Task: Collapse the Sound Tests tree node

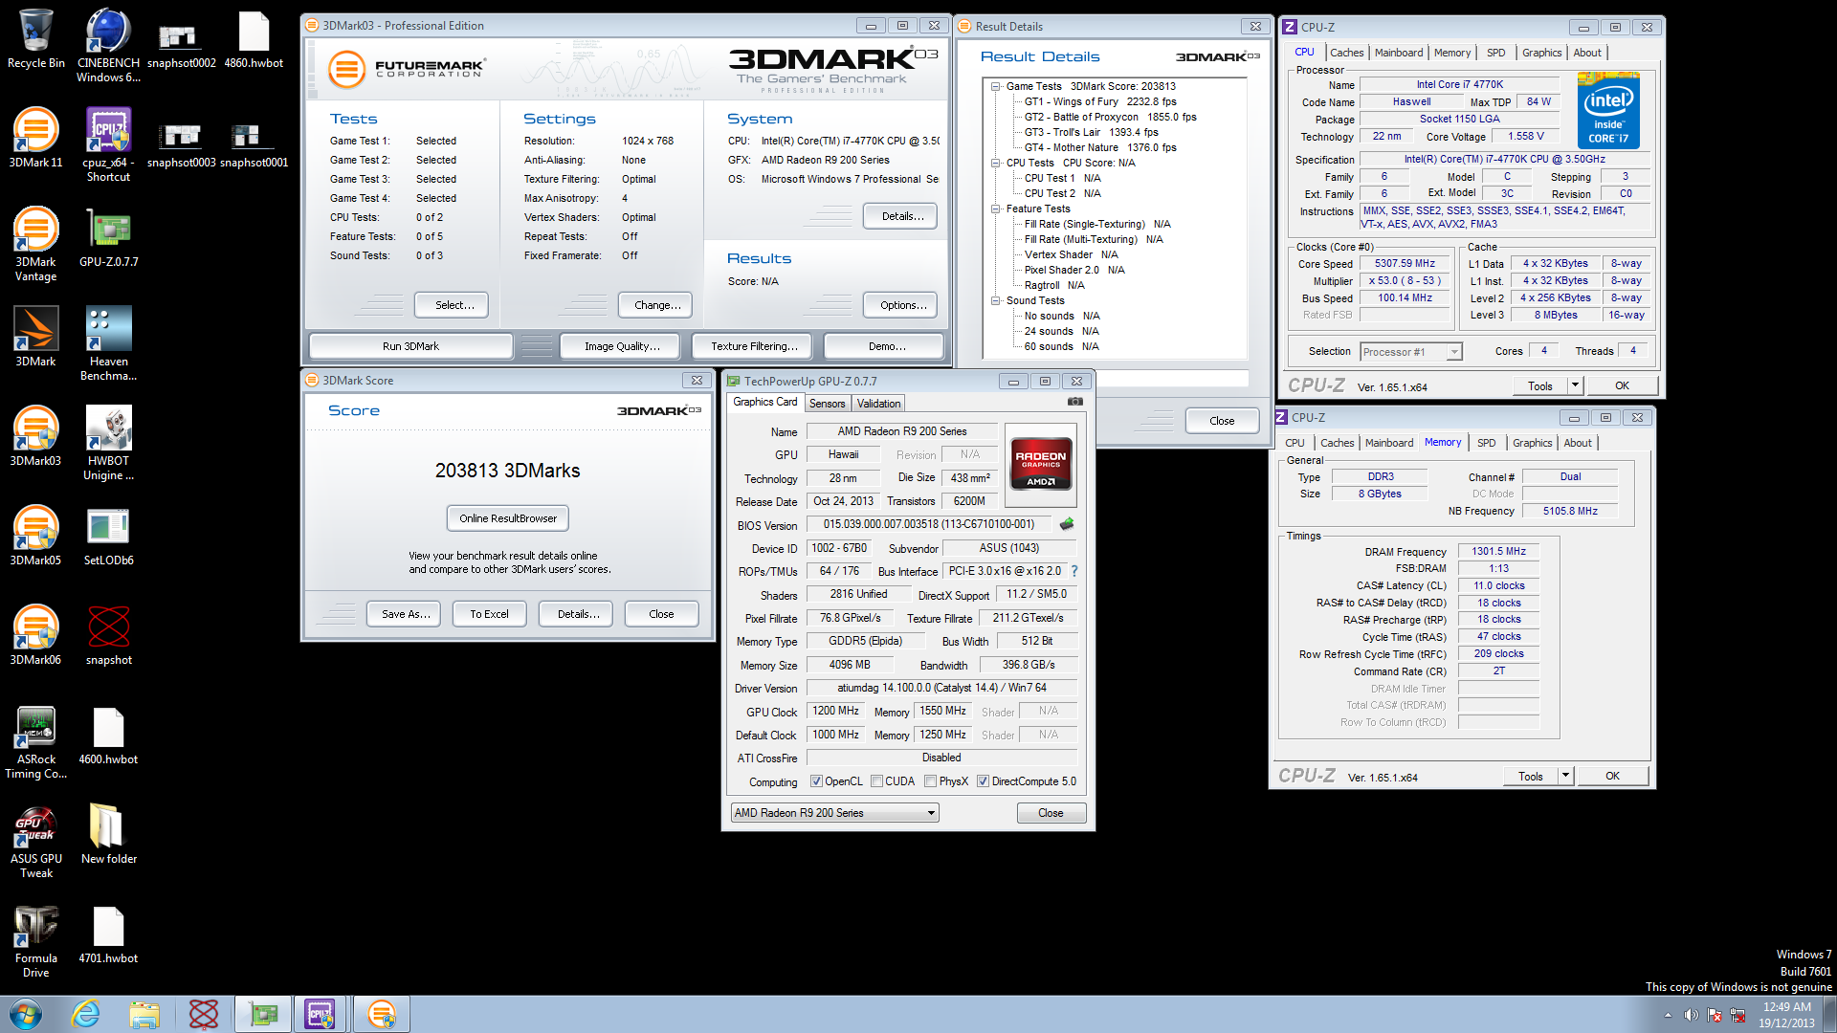Action: (996, 300)
